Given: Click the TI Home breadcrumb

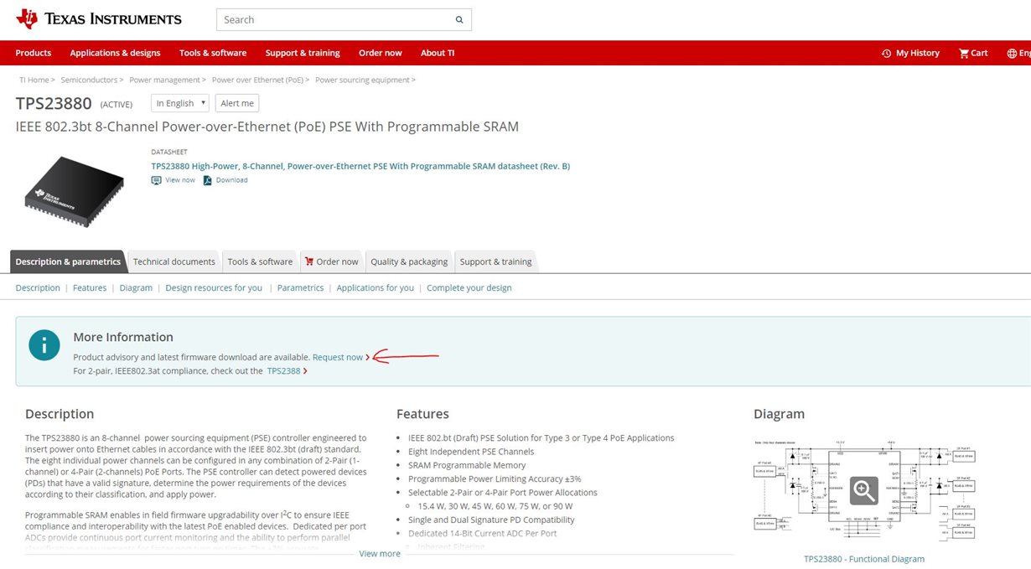Looking at the screenshot, I should tap(34, 80).
